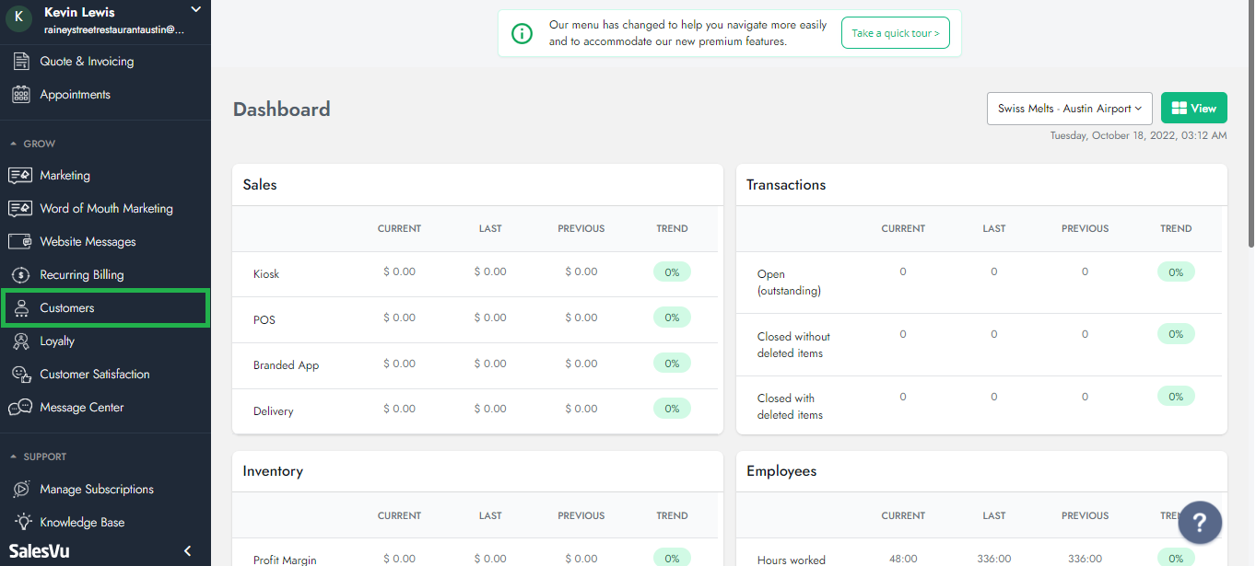
Task: Open the Swiss Melts location dropdown
Action: pyautogui.click(x=1069, y=109)
